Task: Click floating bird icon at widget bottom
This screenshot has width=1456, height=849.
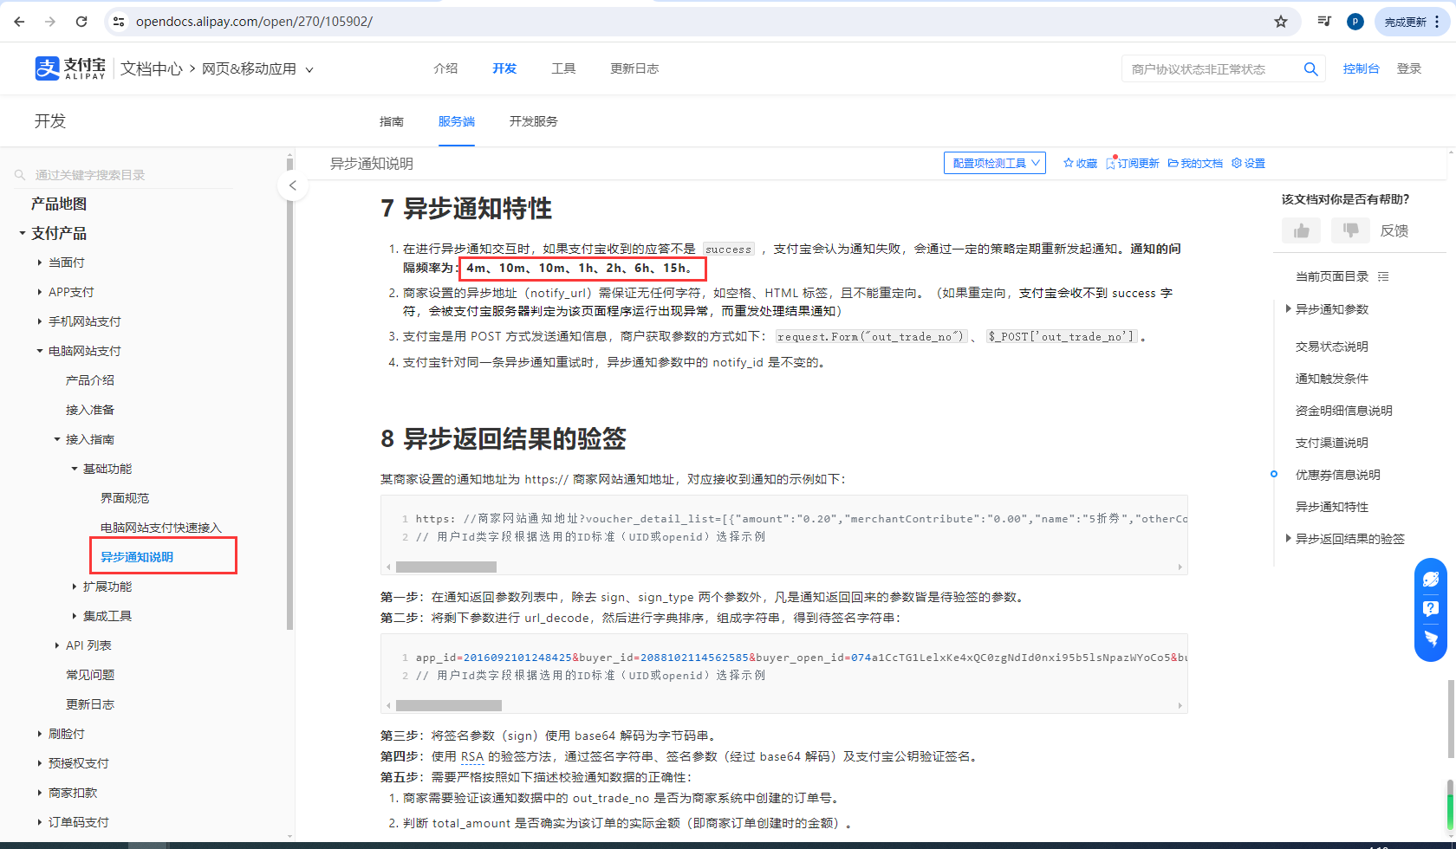Action: pos(1431,638)
